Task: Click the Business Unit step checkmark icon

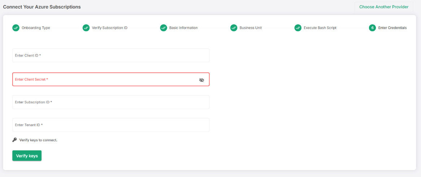Action: pos(234,28)
